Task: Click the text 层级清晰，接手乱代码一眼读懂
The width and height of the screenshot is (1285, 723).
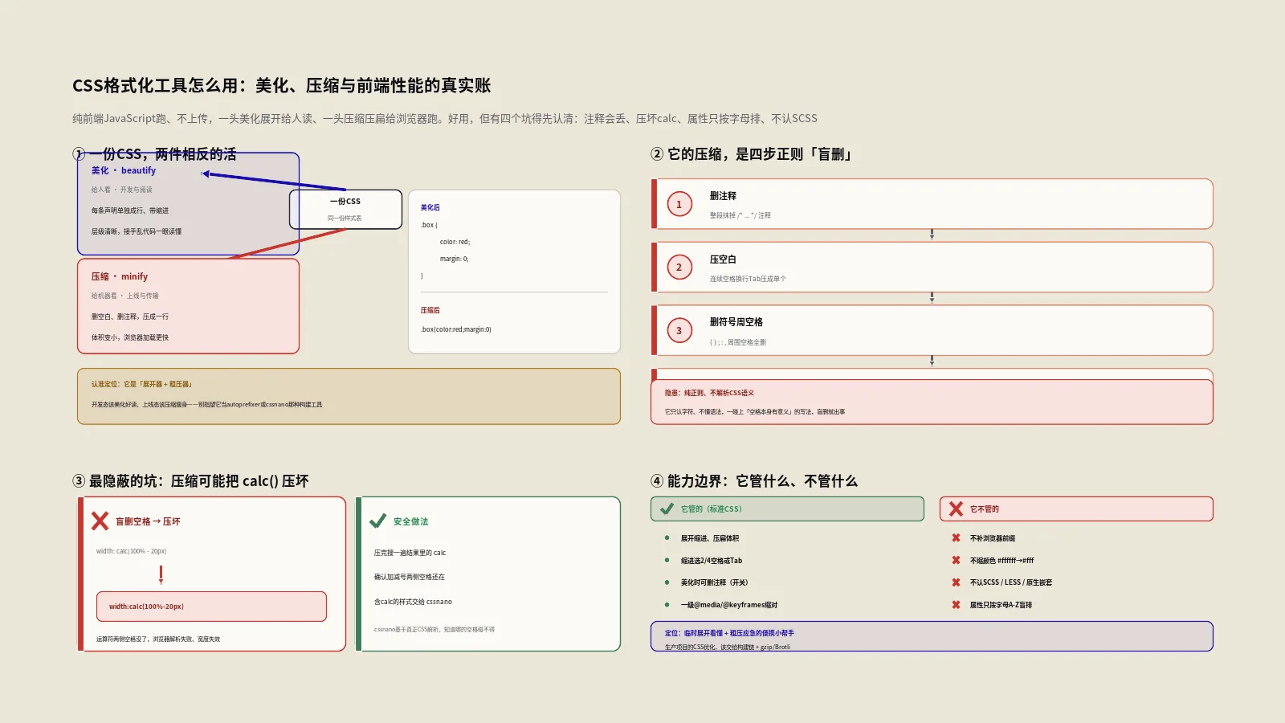Action: pos(137,231)
